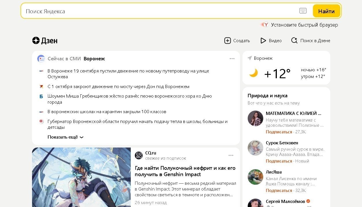
Task: Click Genshin Impact article thumbnail image
Action: click(x=81, y=177)
